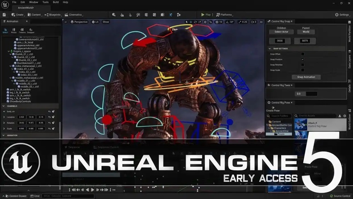
Task: Open the Help menu
Action: click(65, 2)
